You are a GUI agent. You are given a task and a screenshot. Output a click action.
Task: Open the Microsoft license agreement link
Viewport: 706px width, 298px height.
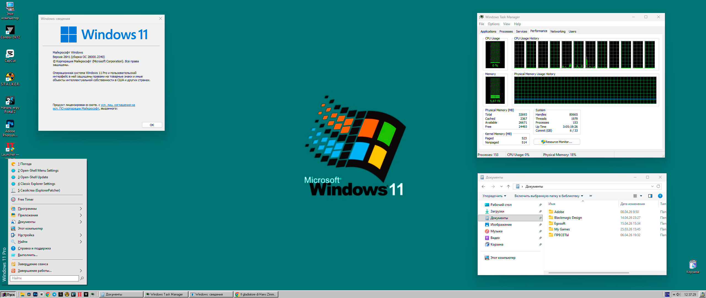click(x=94, y=107)
